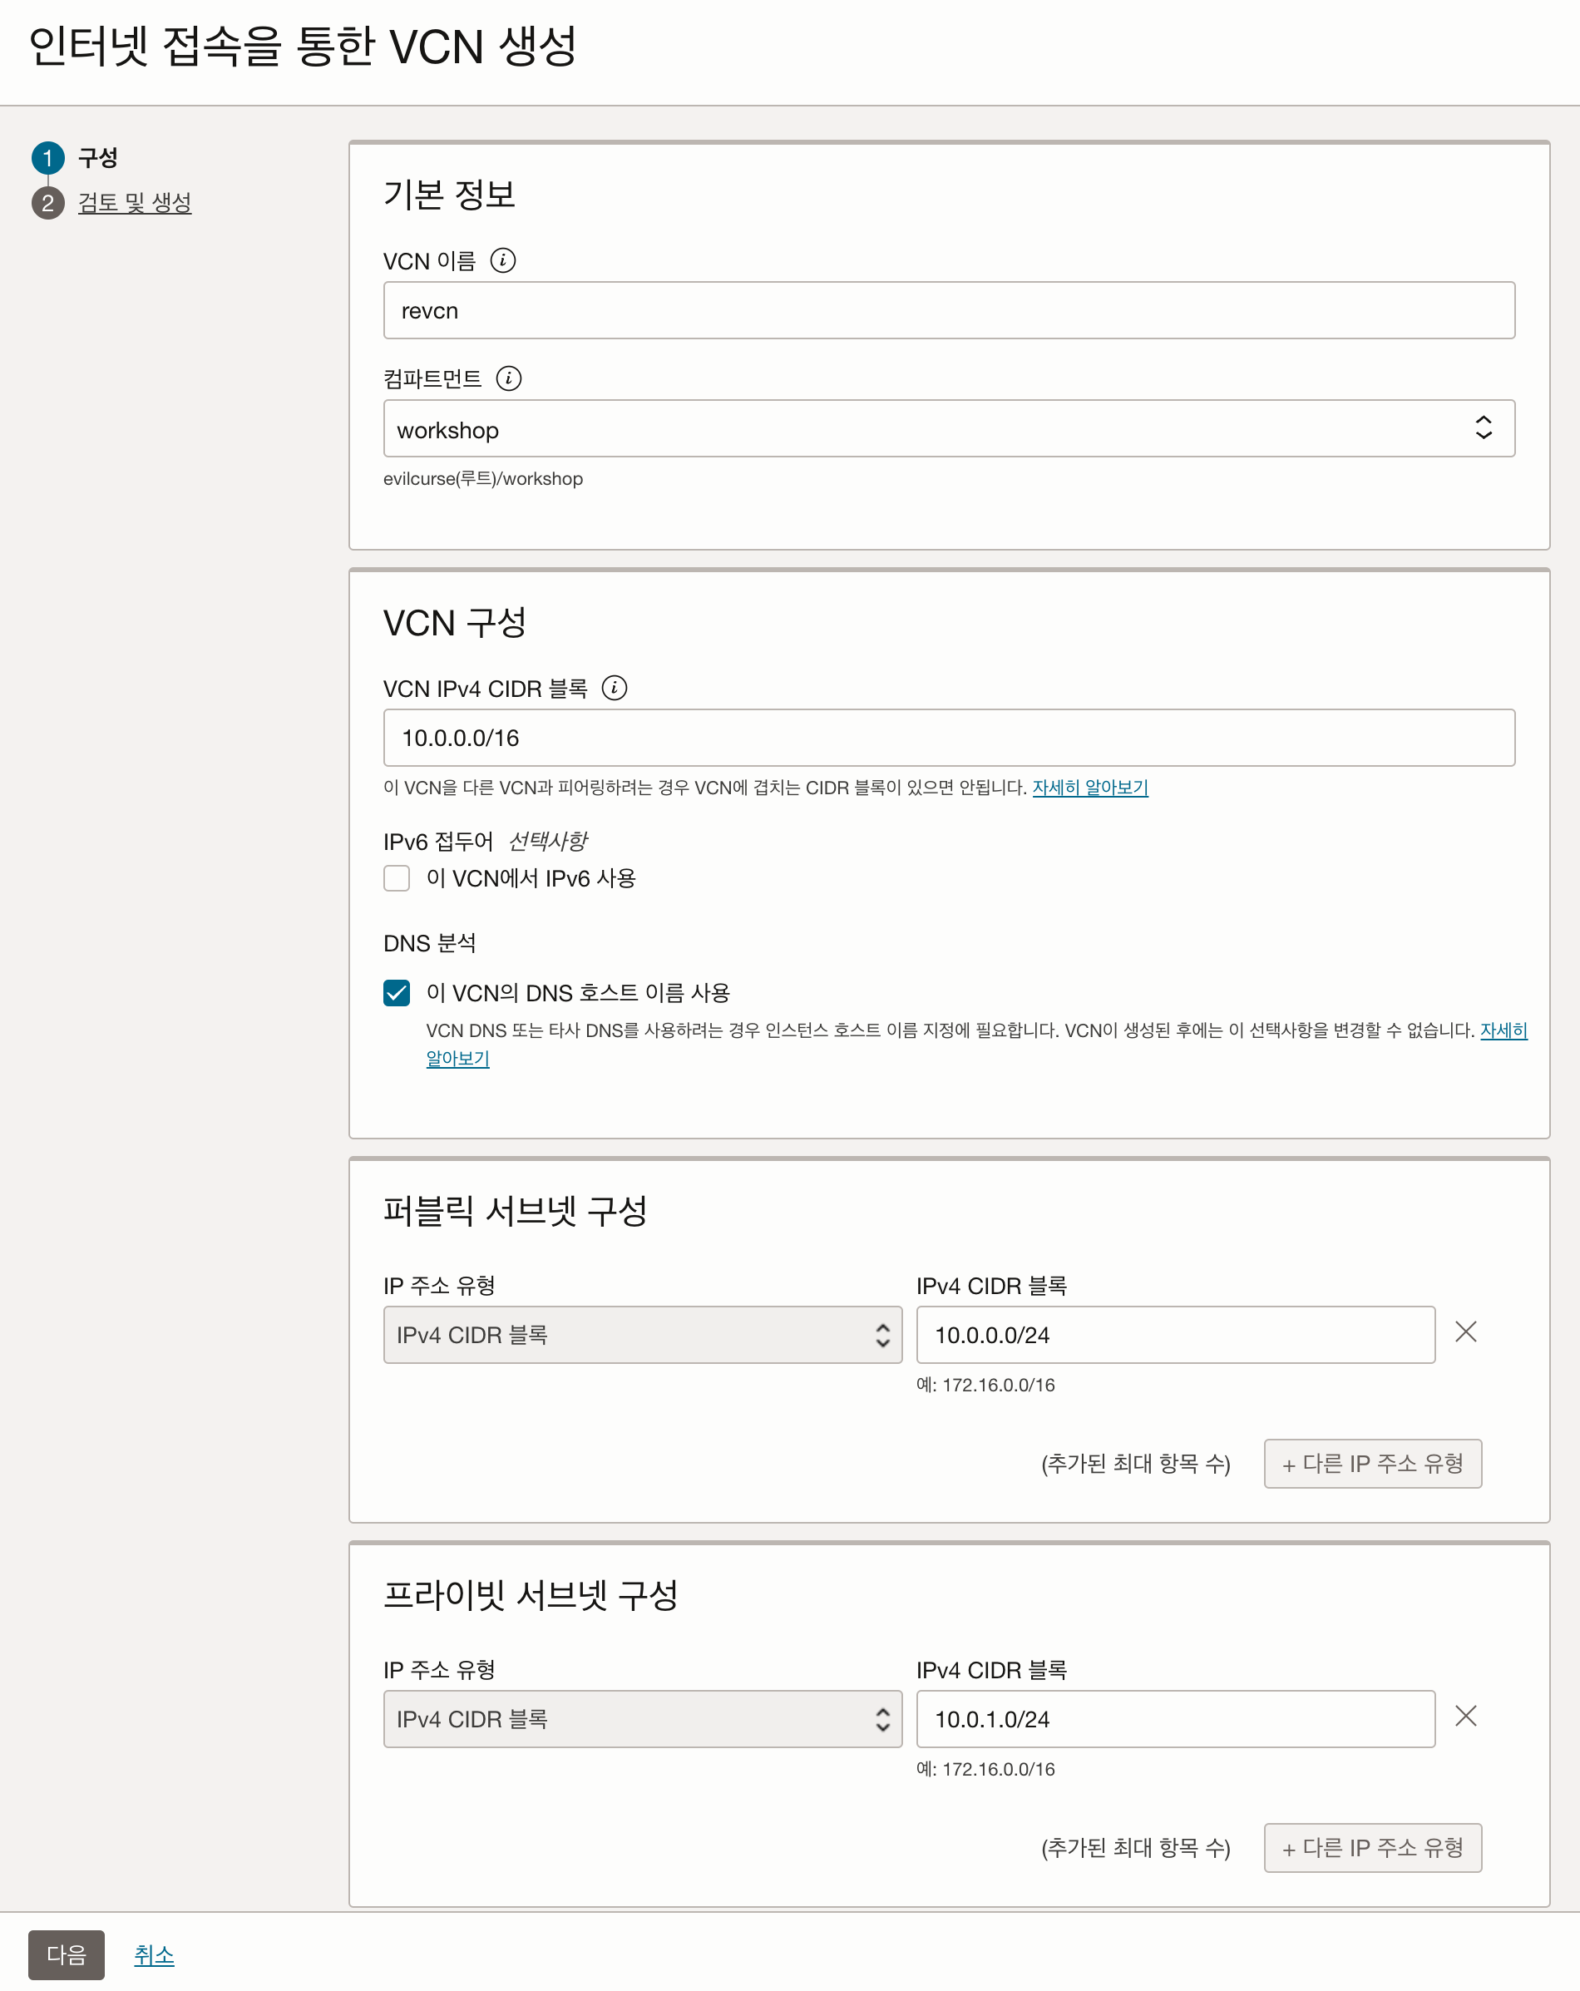Uncheck the DNS 호스트 이름 사용 checkbox

click(397, 993)
